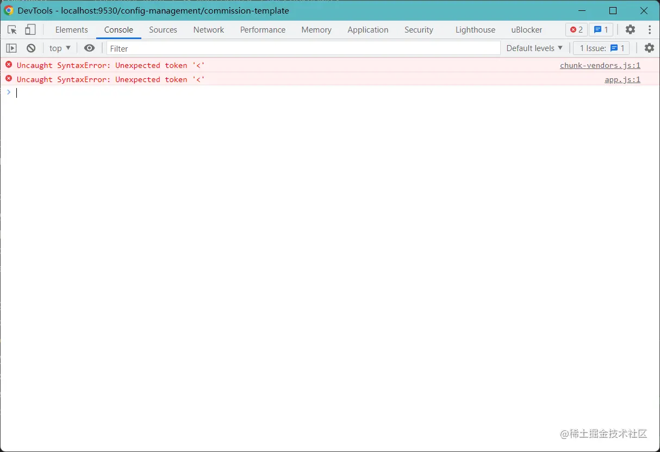The image size is (660, 452).
Task: Open chunk-vendors.js source from the error link
Action: click(x=600, y=65)
